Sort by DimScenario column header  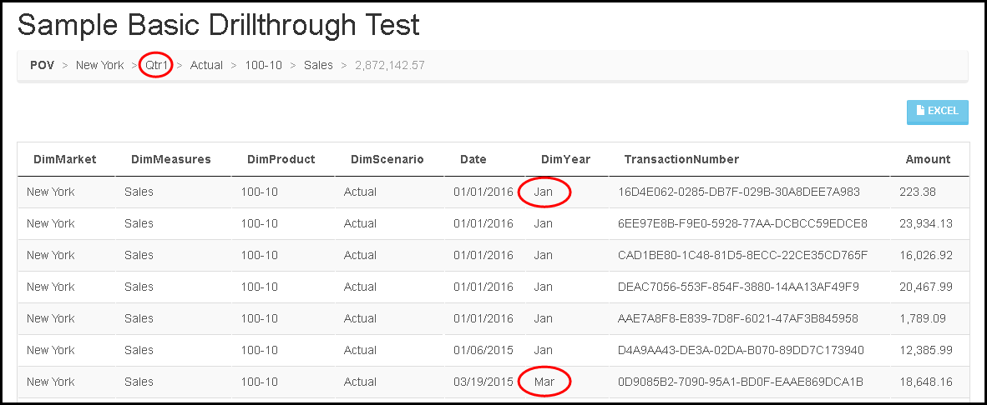point(387,159)
